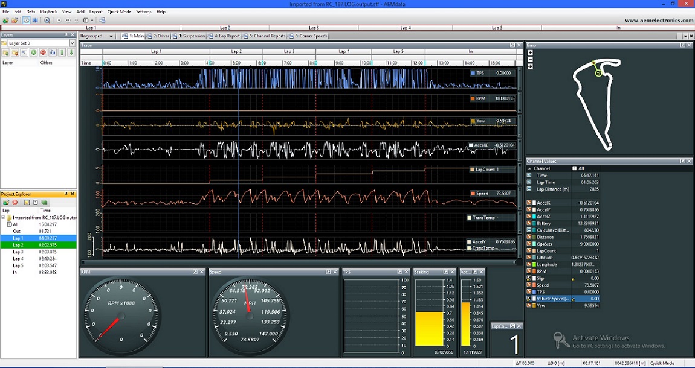Switch to the 2: Driver tab
The width and height of the screenshot is (695, 368).
tap(158, 36)
